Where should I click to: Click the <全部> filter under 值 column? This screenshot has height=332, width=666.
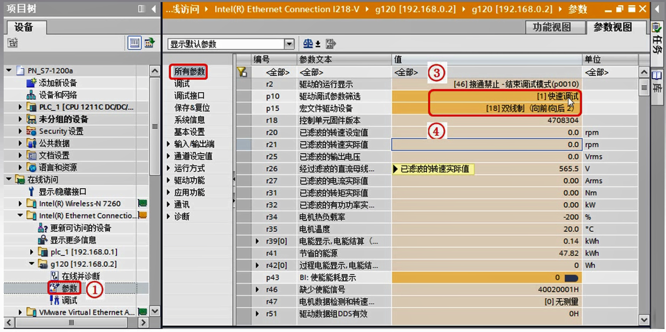406,72
